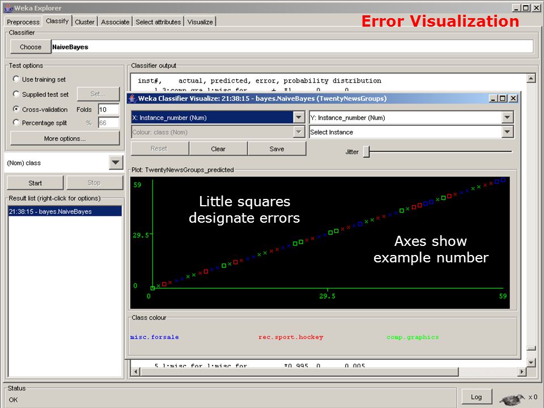Screen dimensions: 544x408
Task: Click the classifier output scroll up arrow
Action: tap(531, 78)
